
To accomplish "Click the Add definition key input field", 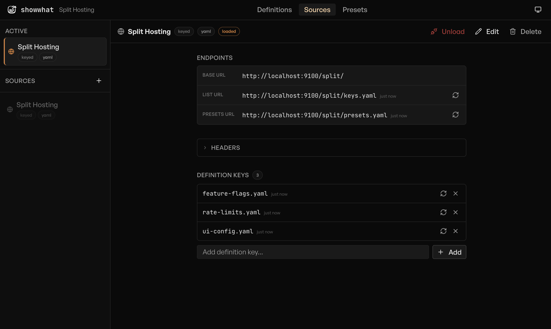I will (313, 252).
